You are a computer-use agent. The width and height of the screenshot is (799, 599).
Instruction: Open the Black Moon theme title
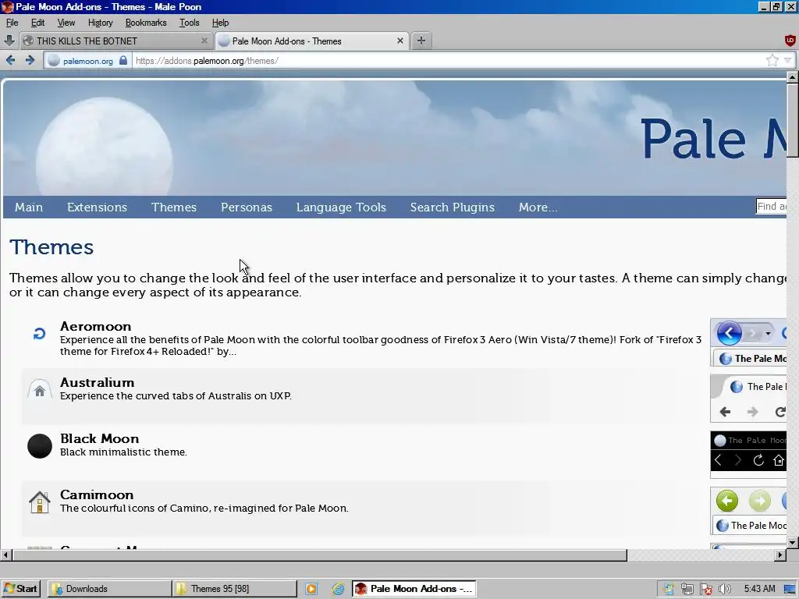[99, 438]
